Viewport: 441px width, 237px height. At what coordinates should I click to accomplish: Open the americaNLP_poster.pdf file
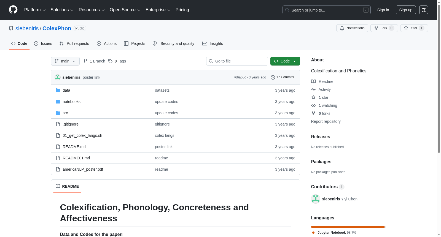[x=83, y=169]
